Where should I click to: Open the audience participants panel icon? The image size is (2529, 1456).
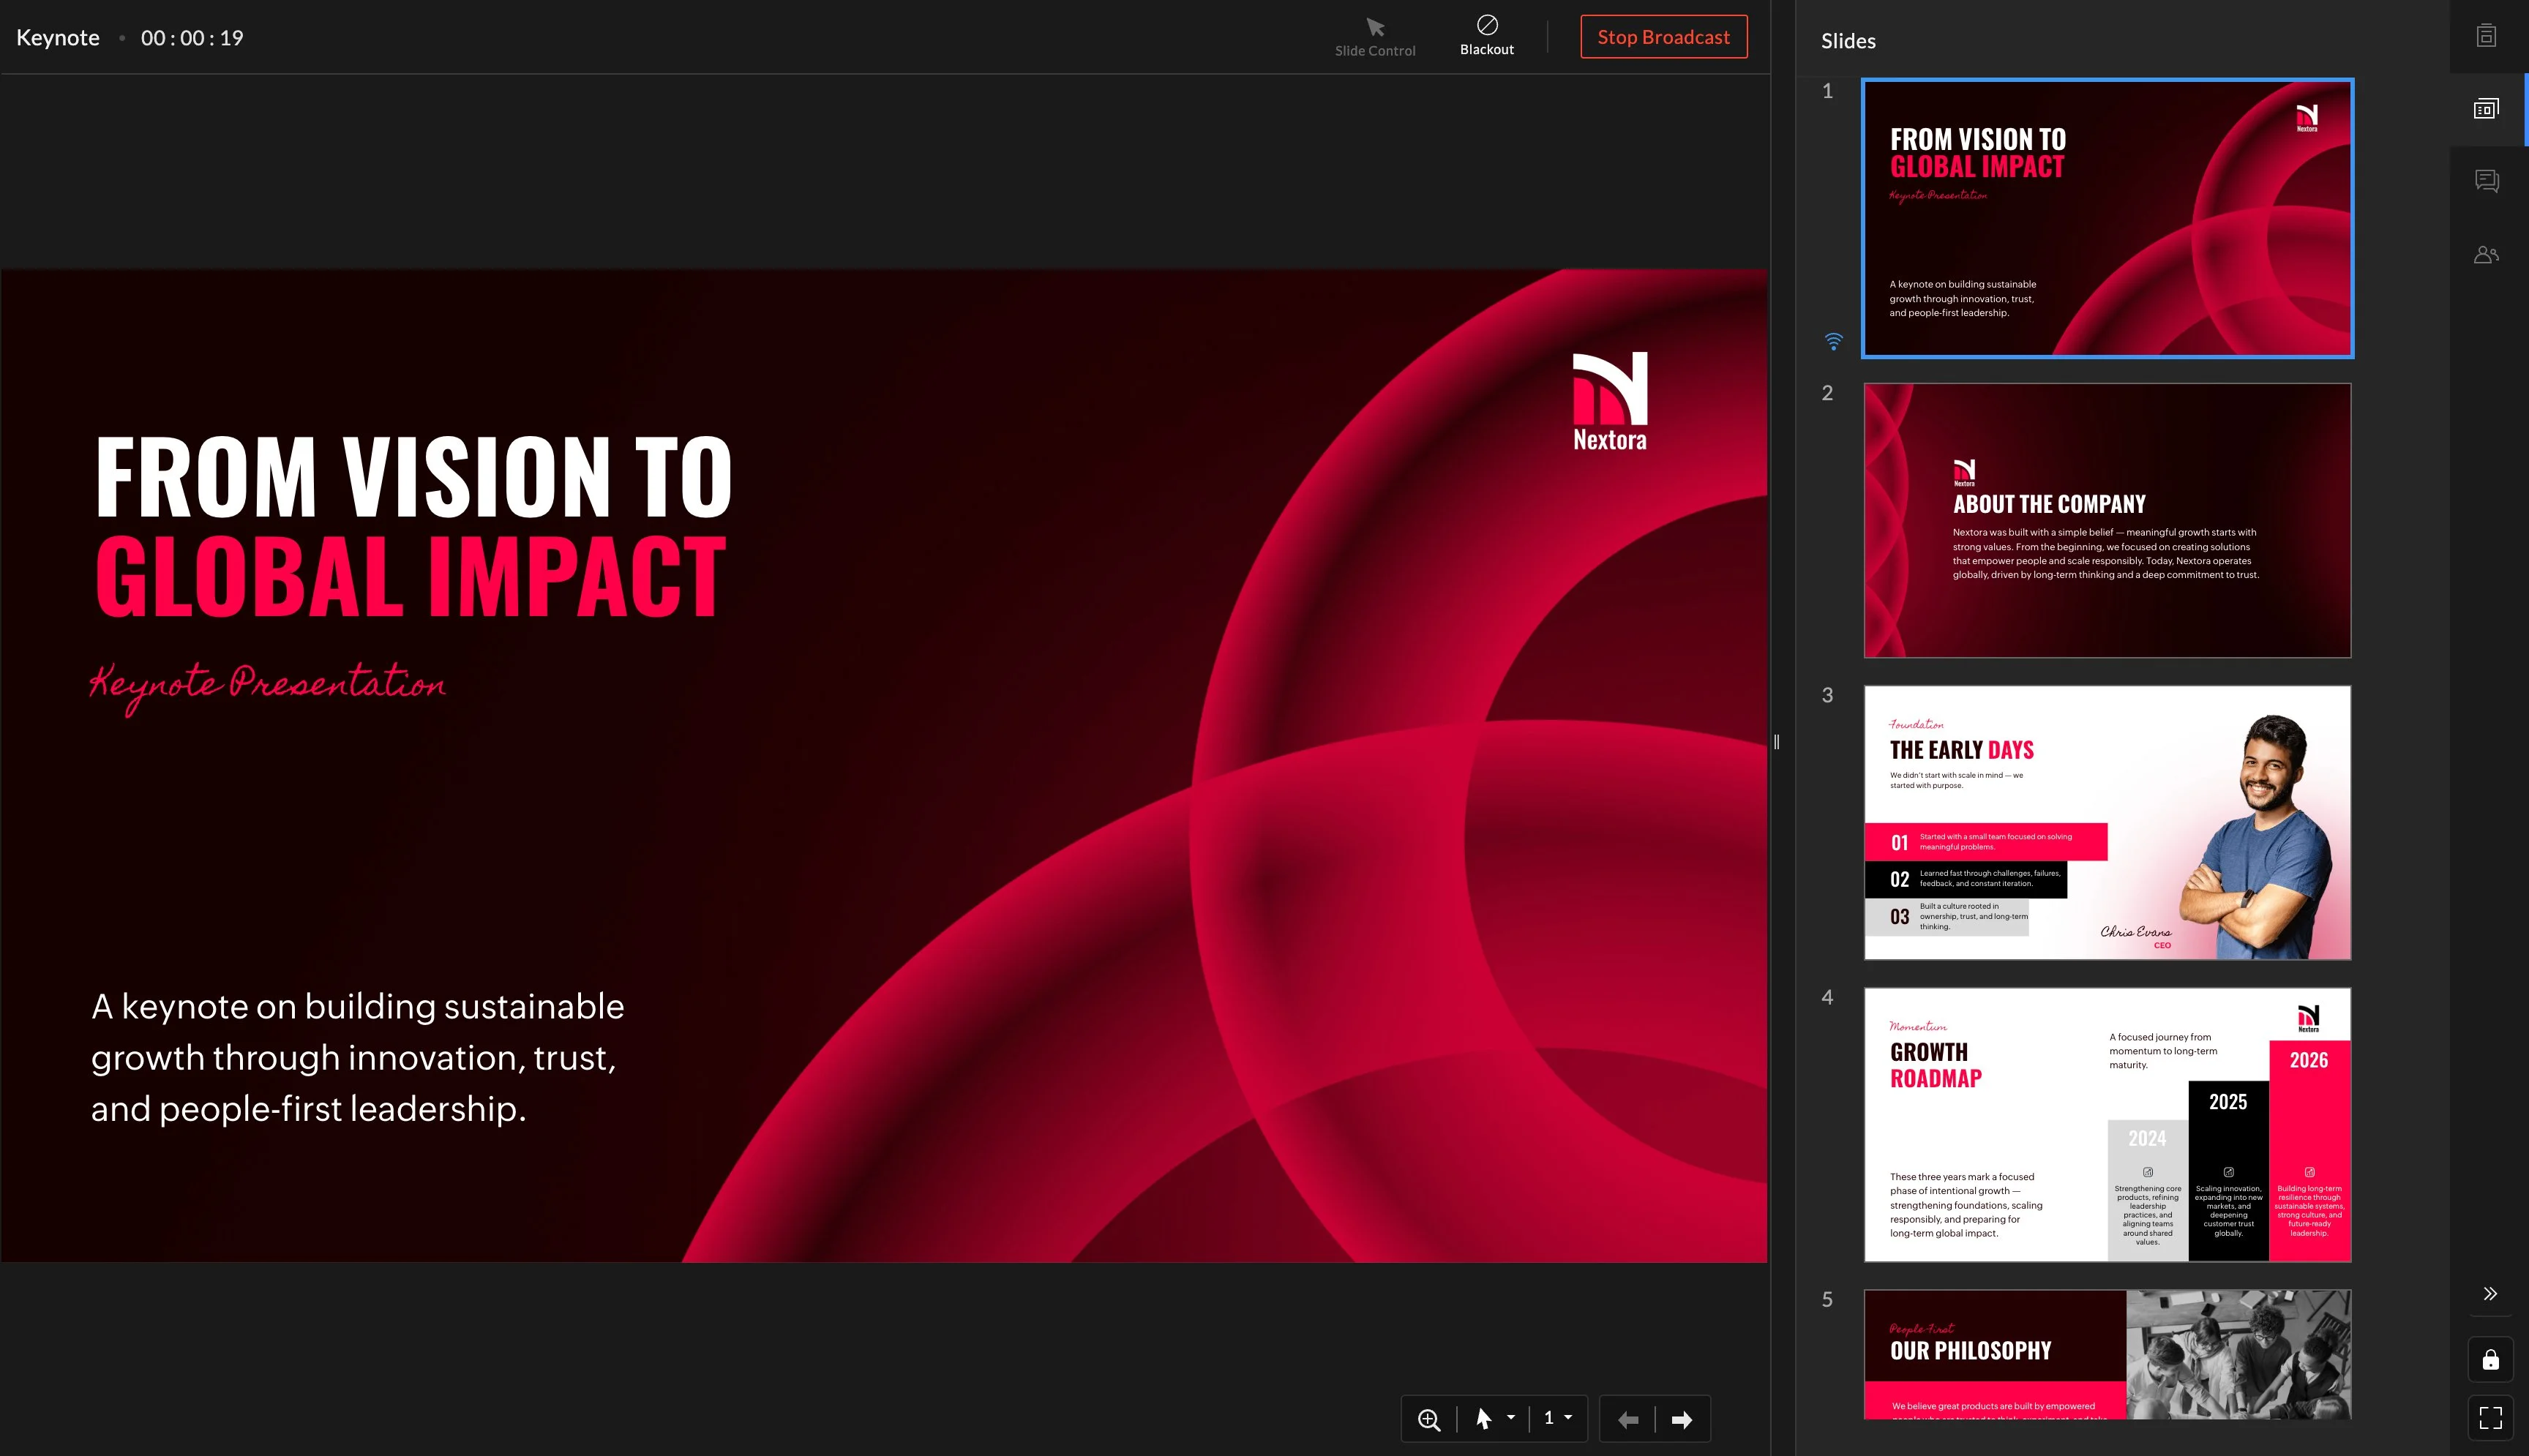point(2487,255)
